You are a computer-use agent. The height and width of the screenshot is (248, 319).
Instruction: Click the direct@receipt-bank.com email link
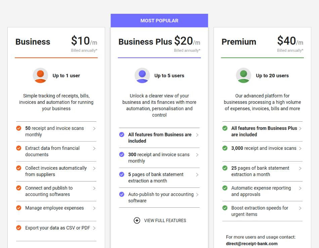pos(252,244)
